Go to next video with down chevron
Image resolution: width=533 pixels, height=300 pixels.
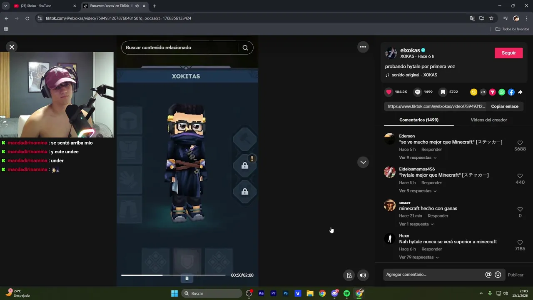363,162
